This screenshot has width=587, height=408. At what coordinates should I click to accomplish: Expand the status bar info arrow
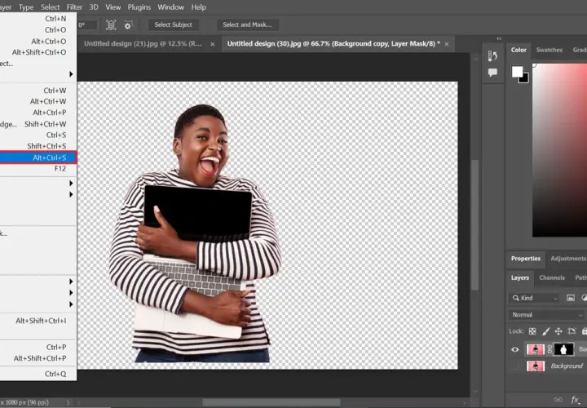pos(68,402)
